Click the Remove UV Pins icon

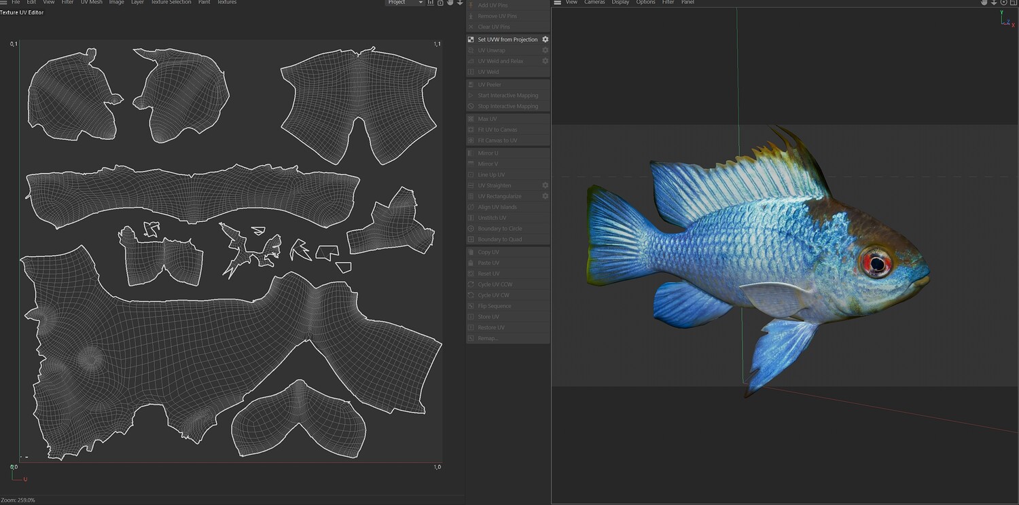471,16
